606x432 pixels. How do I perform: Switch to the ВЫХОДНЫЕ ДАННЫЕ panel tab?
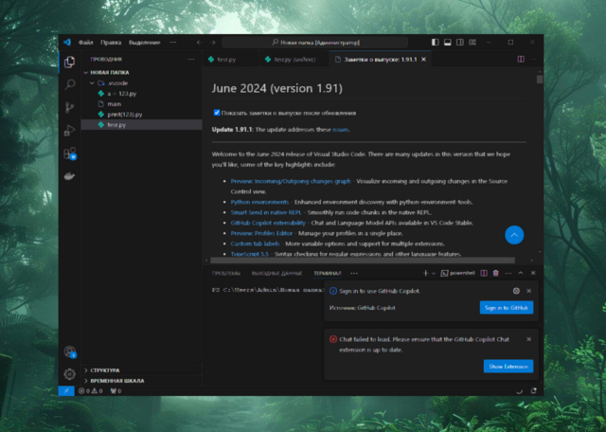pos(276,273)
